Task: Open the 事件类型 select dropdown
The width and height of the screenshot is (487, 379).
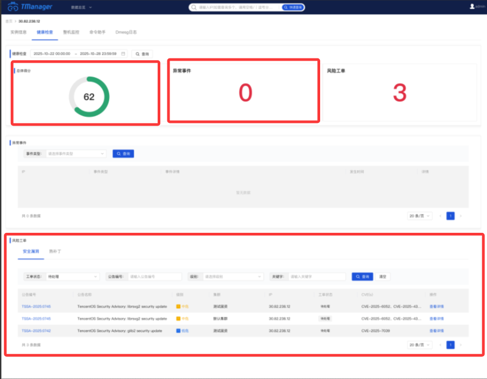Action: [76, 154]
